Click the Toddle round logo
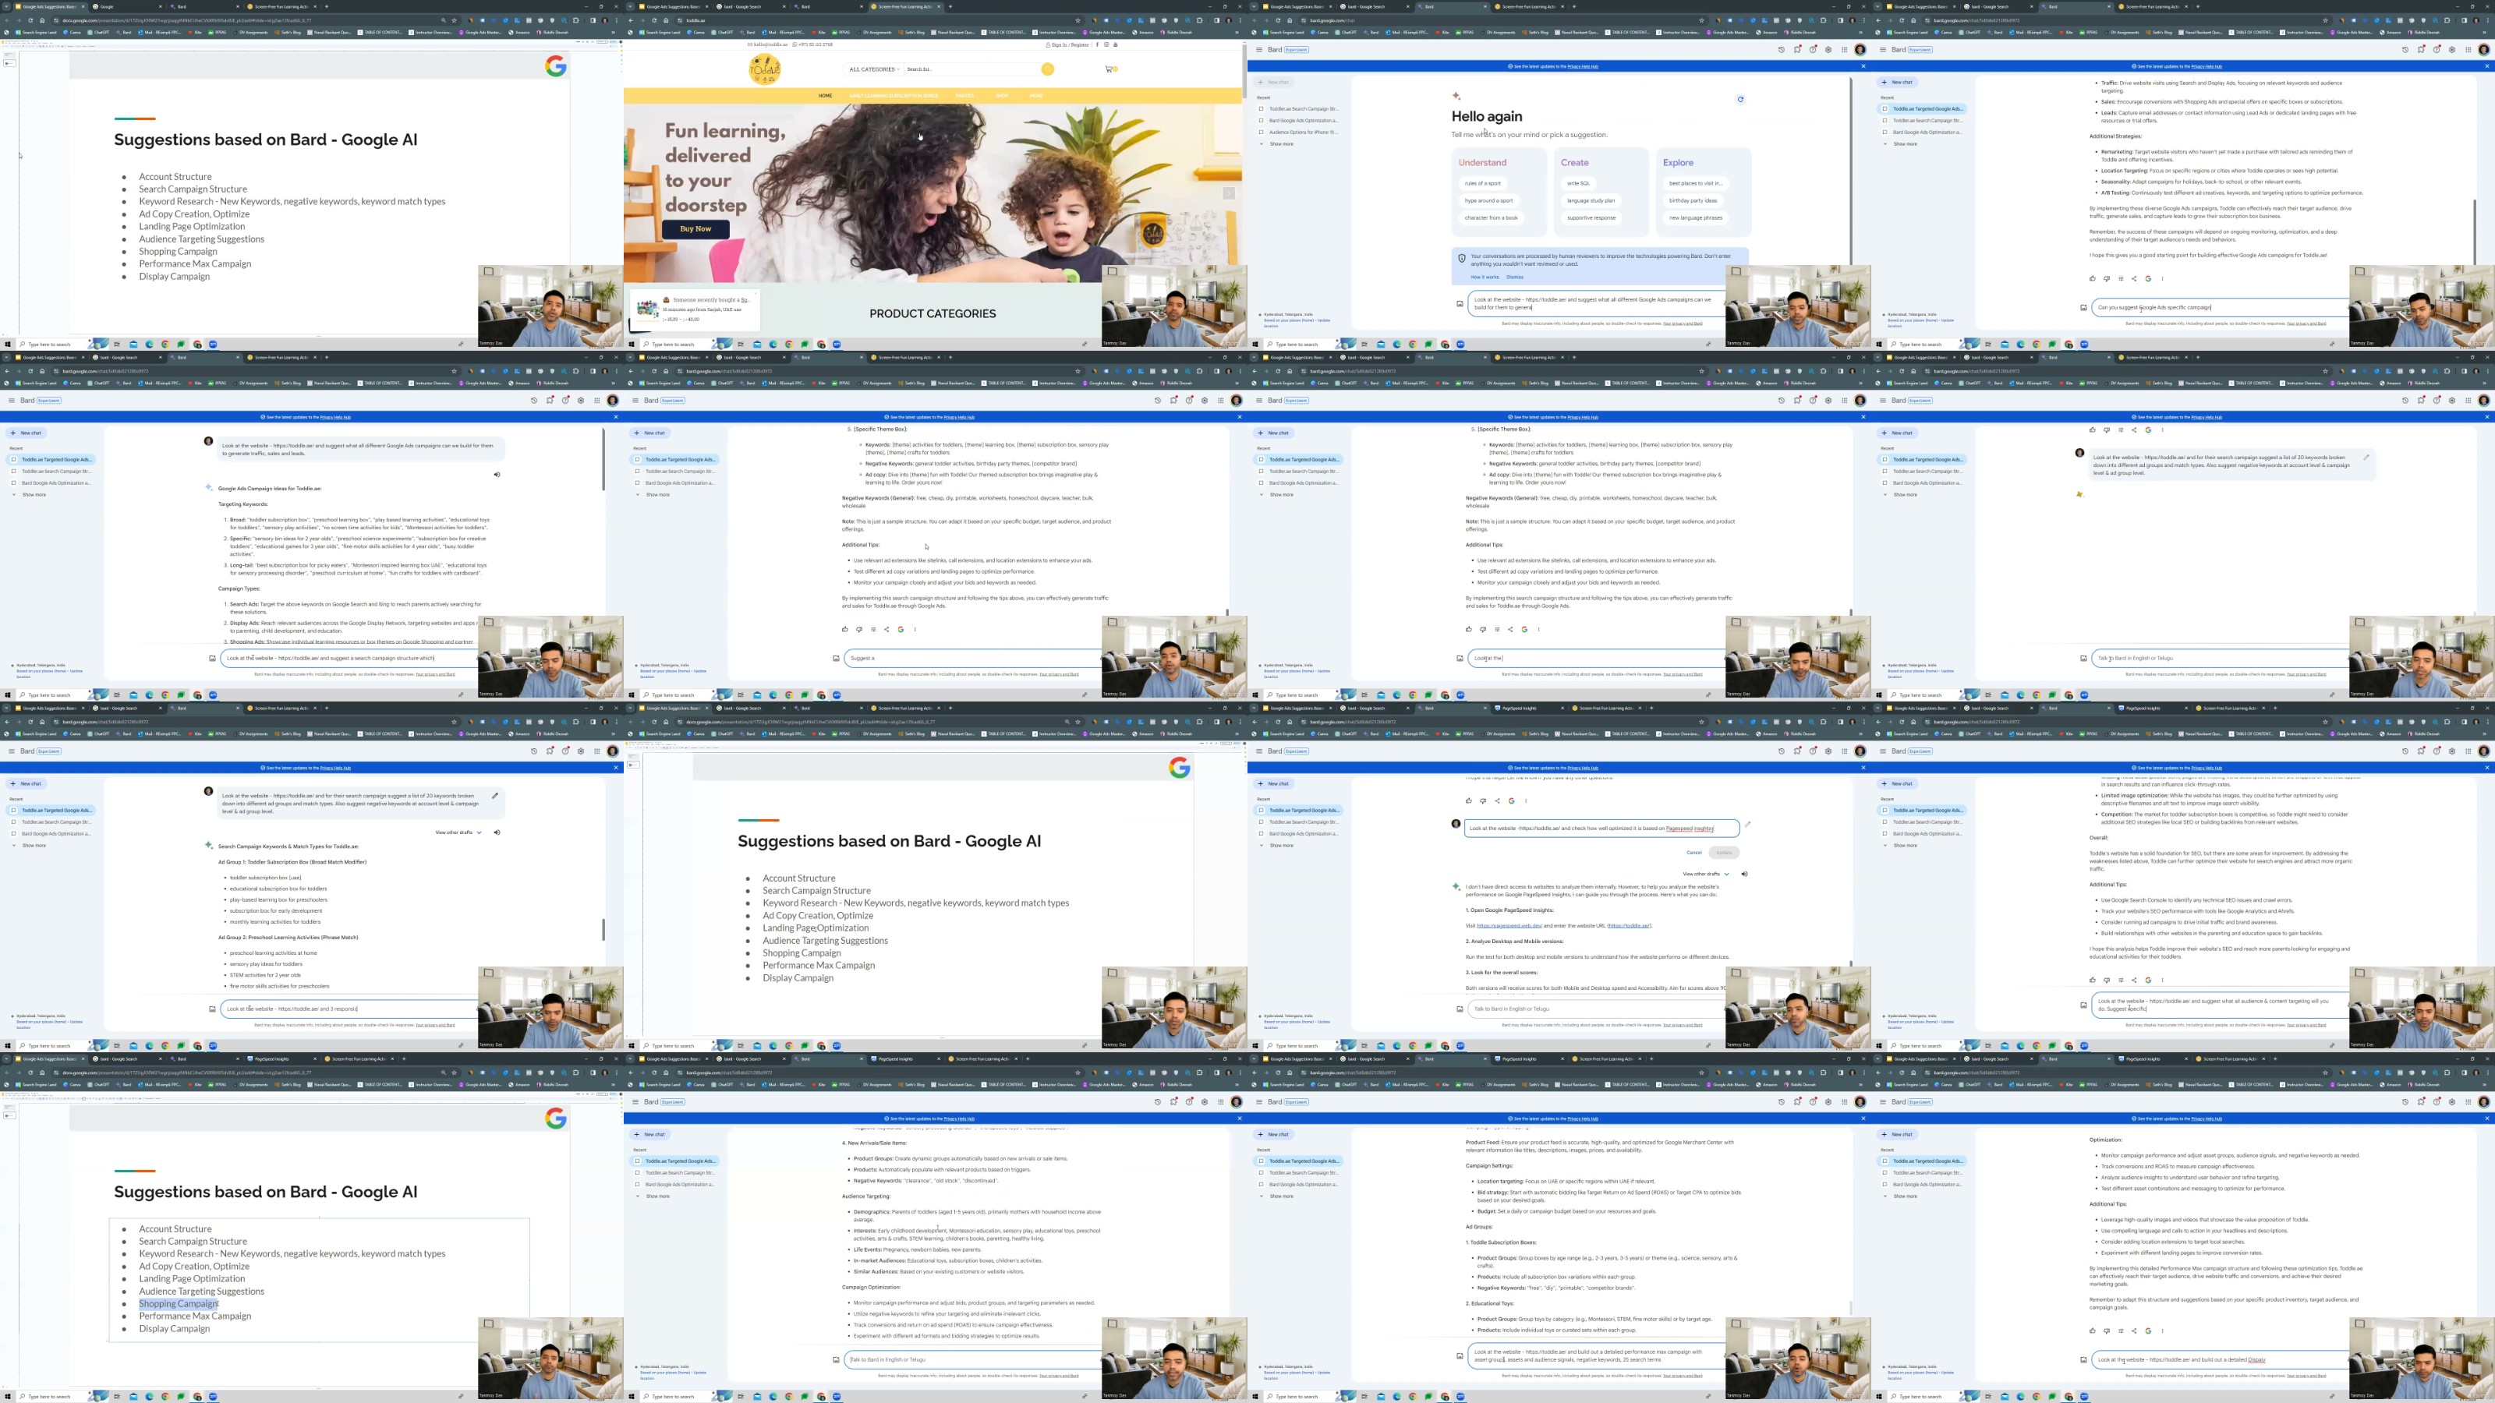This screenshot has height=1403, width=2495. pos(764,69)
